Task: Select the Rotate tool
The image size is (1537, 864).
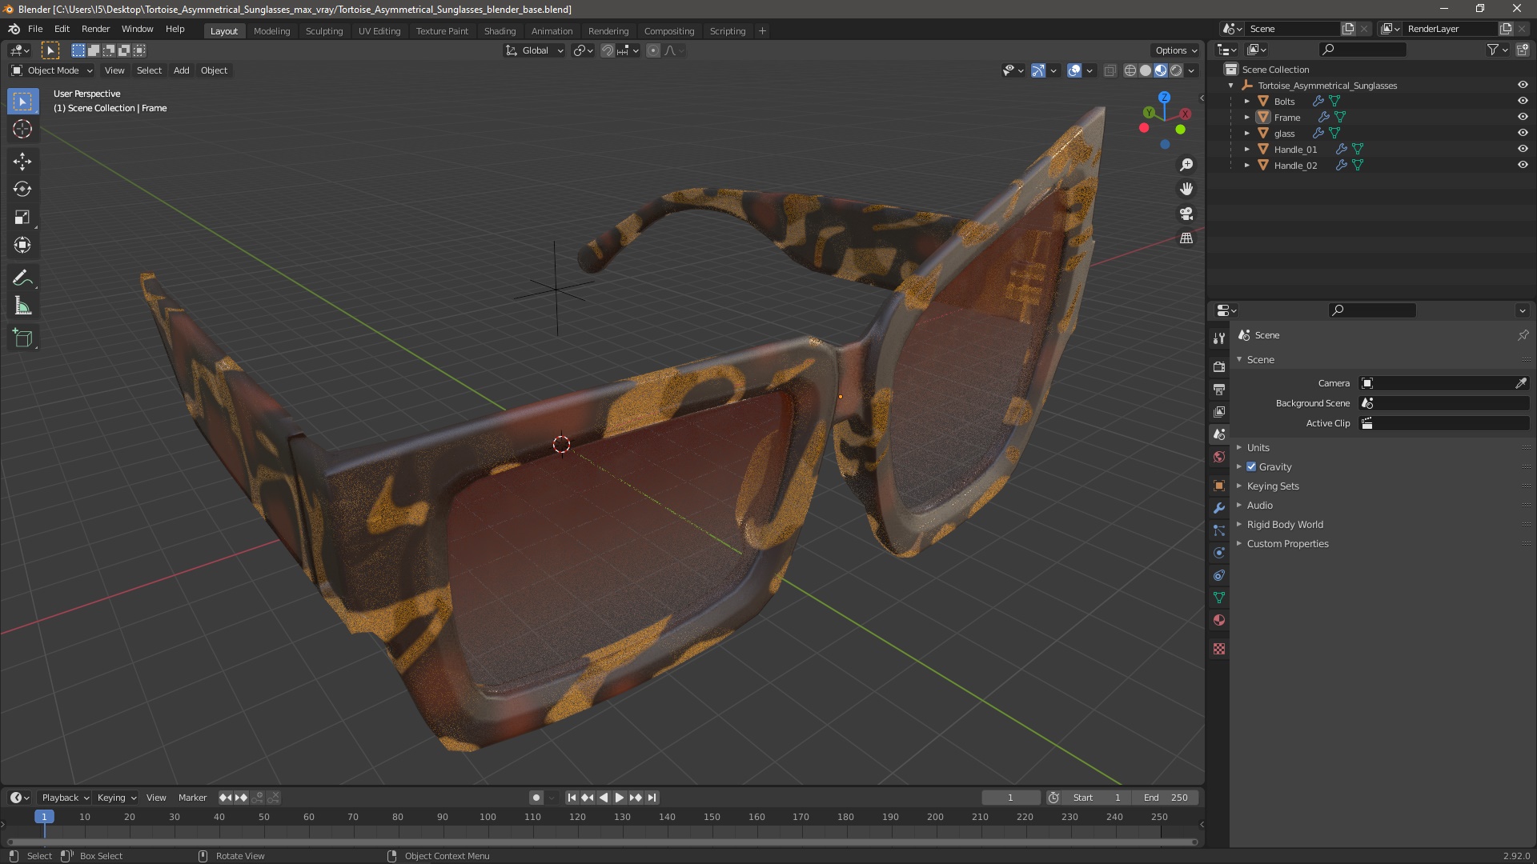Action: pos(22,190)
